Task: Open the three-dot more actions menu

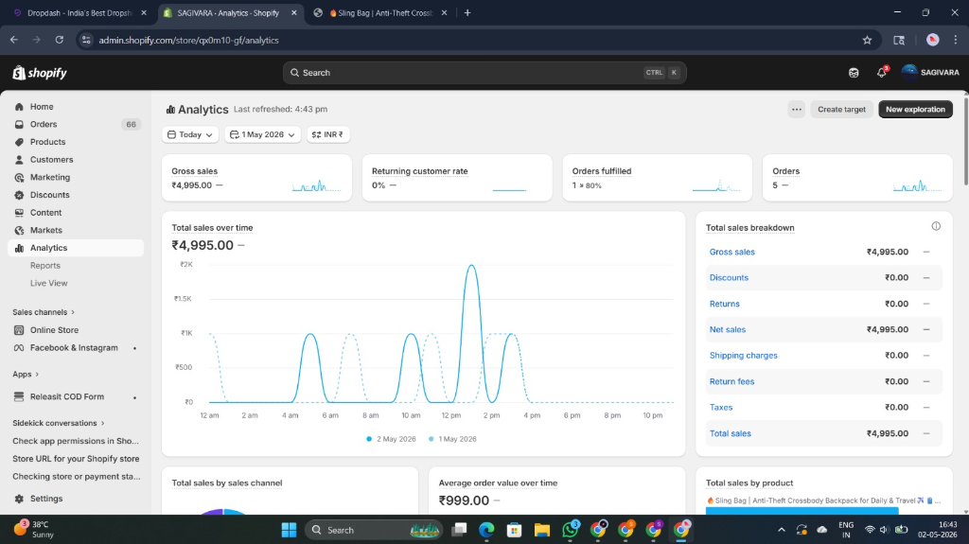Action: click(797, 110)
